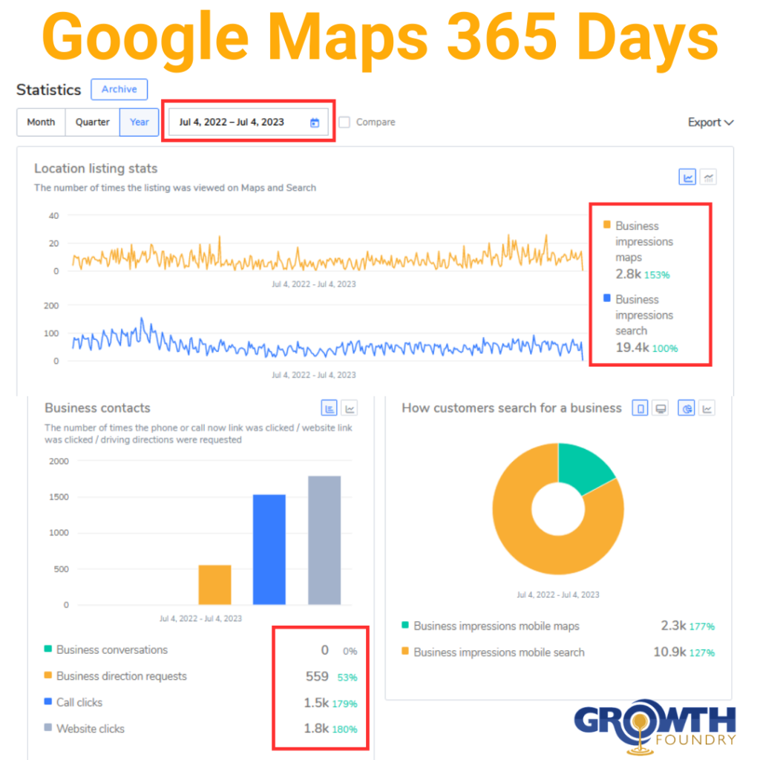Image resolution: width=760 pixels, height=760 pixels.
Task: Select the line chart icon in Location listing stats
Action: (x=687, y=177)
